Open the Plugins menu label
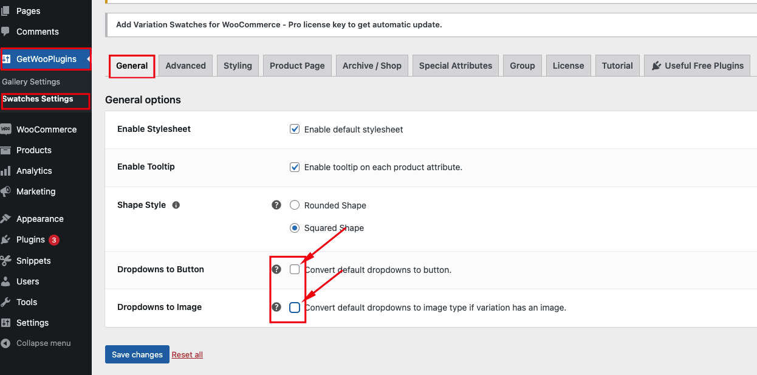The height and width of the screenshot is (375, 757). click(x=30, y=239)
